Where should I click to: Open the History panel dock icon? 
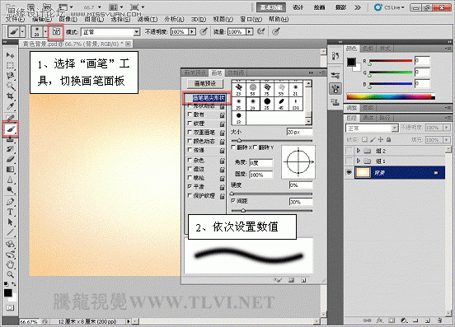pos(335,56)
